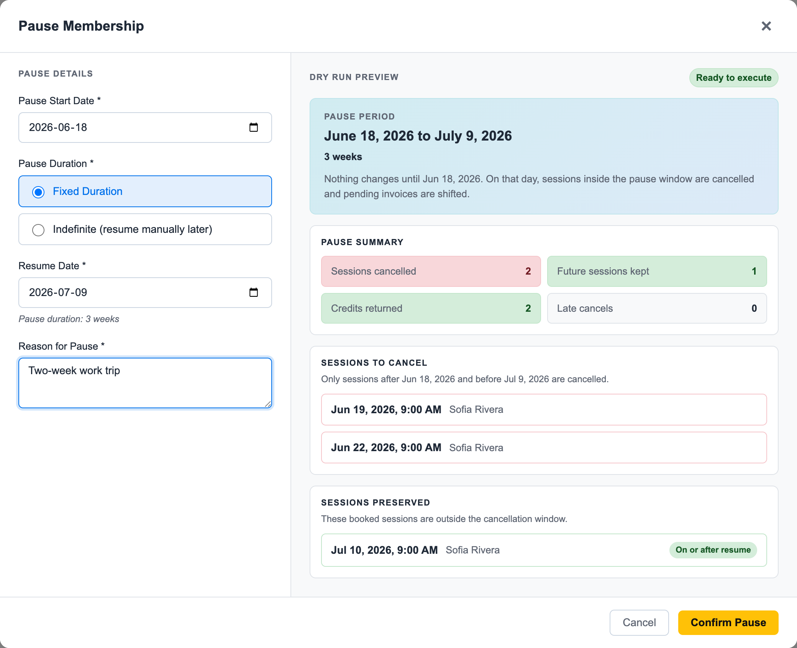Click the DRY RUN PREVIEW heading
This screenshot has height=648, width=797.
click(x=354, y=77)
